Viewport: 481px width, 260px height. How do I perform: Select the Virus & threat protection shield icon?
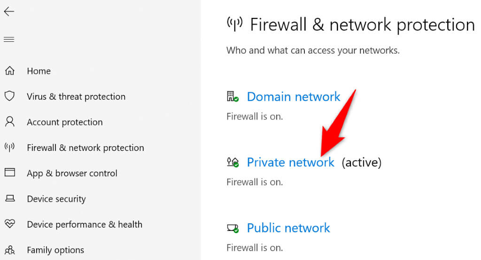pyautogui.click(x=9, y=96)
